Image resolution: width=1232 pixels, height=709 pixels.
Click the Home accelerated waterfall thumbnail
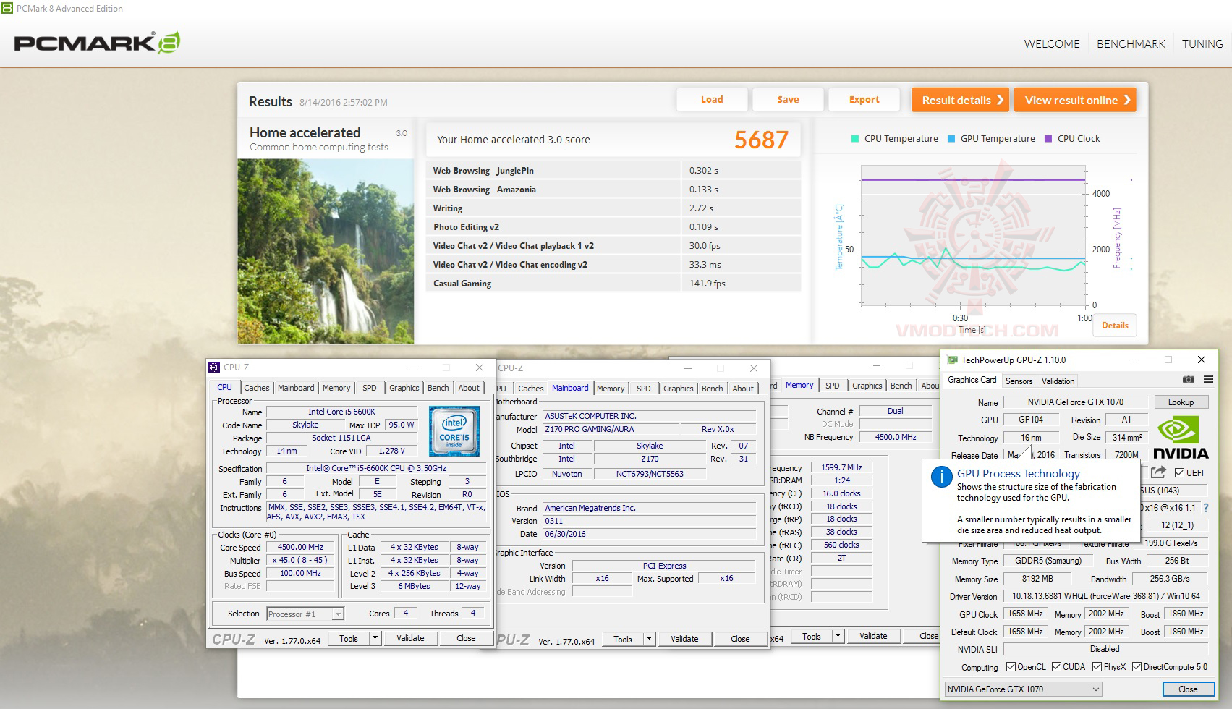(x=326, y=251)
